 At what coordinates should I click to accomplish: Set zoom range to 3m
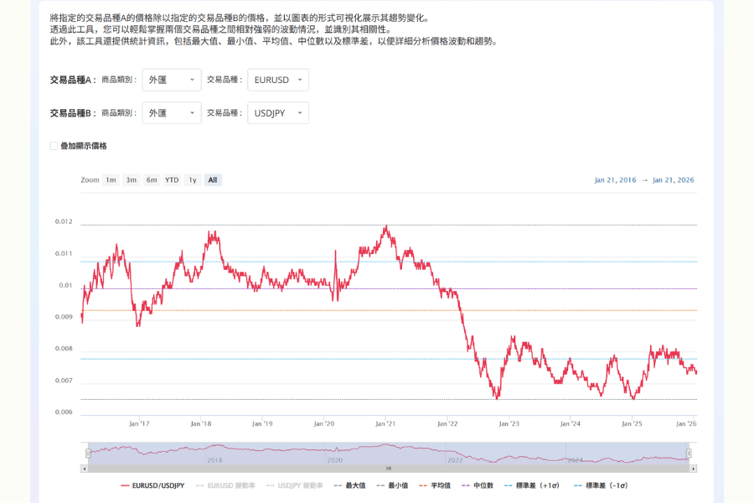pyautogui.click(x=131, y=180)
